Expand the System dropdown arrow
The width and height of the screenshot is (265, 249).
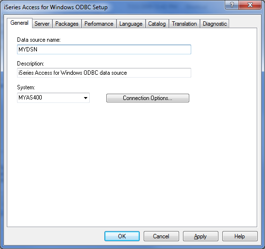tap(86, 98)
